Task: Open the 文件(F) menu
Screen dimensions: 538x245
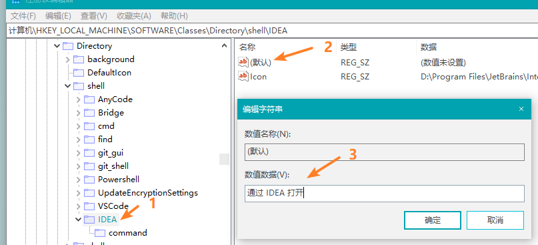Action: (x=23, y=16)
